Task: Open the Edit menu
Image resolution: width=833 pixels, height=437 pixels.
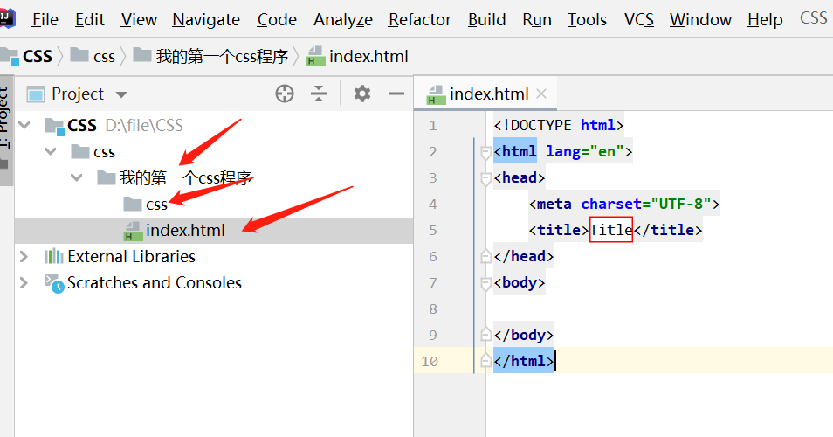Action: [x=89, y=20]
